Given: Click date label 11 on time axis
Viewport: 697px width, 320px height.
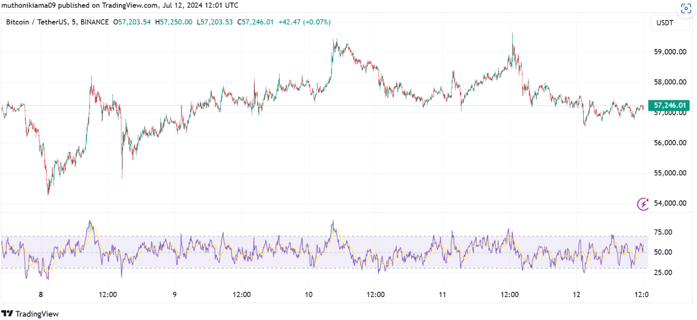Looking at the screenshot, I should coord(442,294).
